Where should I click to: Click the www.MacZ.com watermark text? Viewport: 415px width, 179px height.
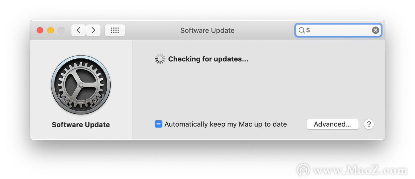[x=360, y=170]
